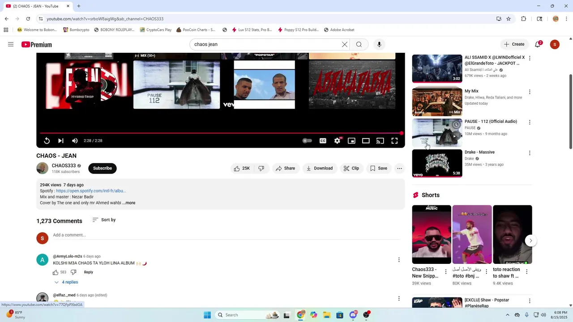Expand 4 replies thread
The width and height of the screenshot is (573, 322).
[66, 282]
